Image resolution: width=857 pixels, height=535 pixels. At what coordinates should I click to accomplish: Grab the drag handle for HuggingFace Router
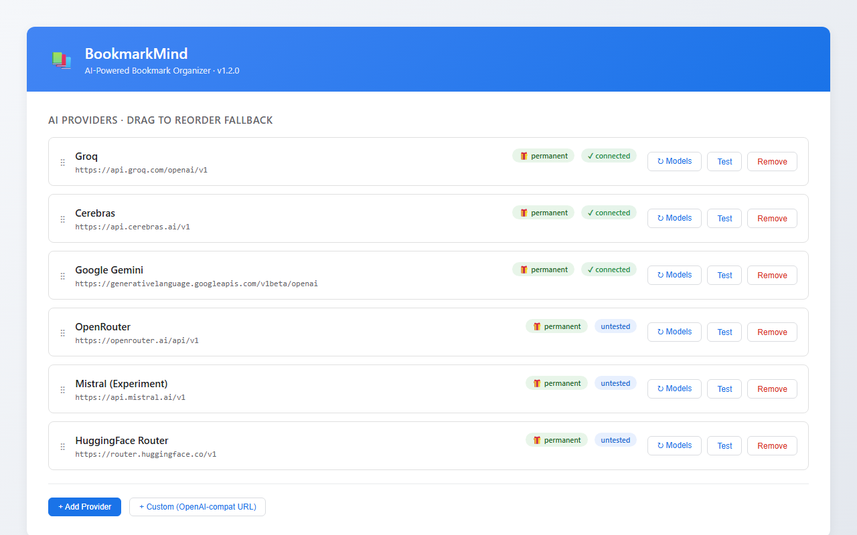point(62,447)
